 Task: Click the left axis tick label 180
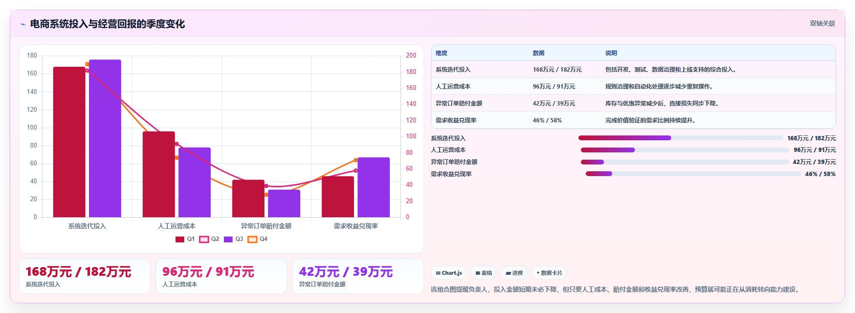coord(32,56)
